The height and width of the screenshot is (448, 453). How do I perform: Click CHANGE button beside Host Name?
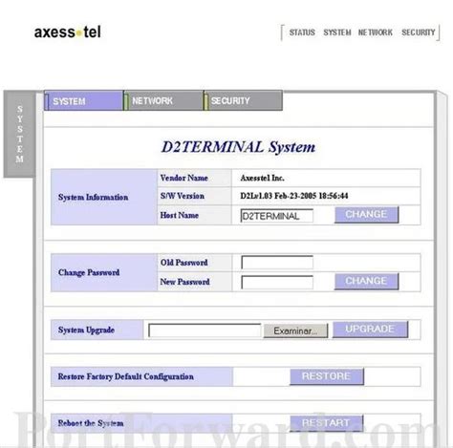(x=366, y=215)
